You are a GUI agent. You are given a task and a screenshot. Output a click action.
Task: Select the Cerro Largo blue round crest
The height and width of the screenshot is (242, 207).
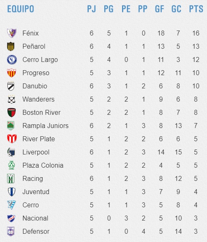pos(12,59)
